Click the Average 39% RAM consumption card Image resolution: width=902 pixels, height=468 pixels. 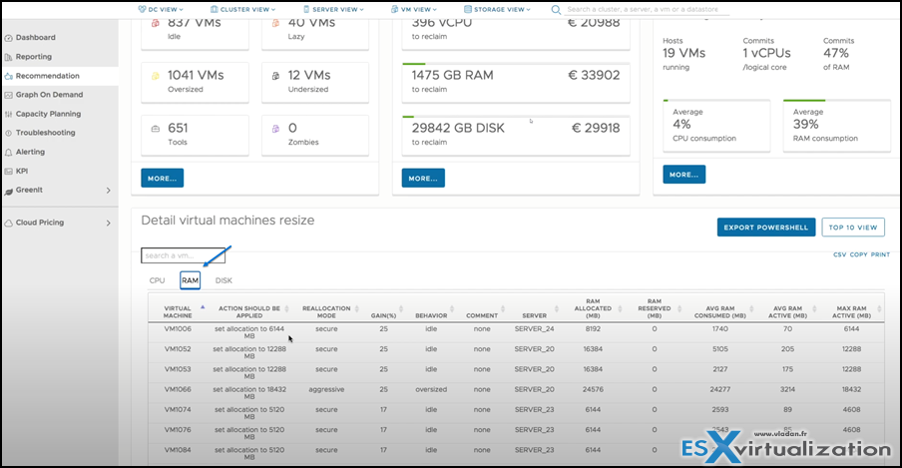[837, 126]
